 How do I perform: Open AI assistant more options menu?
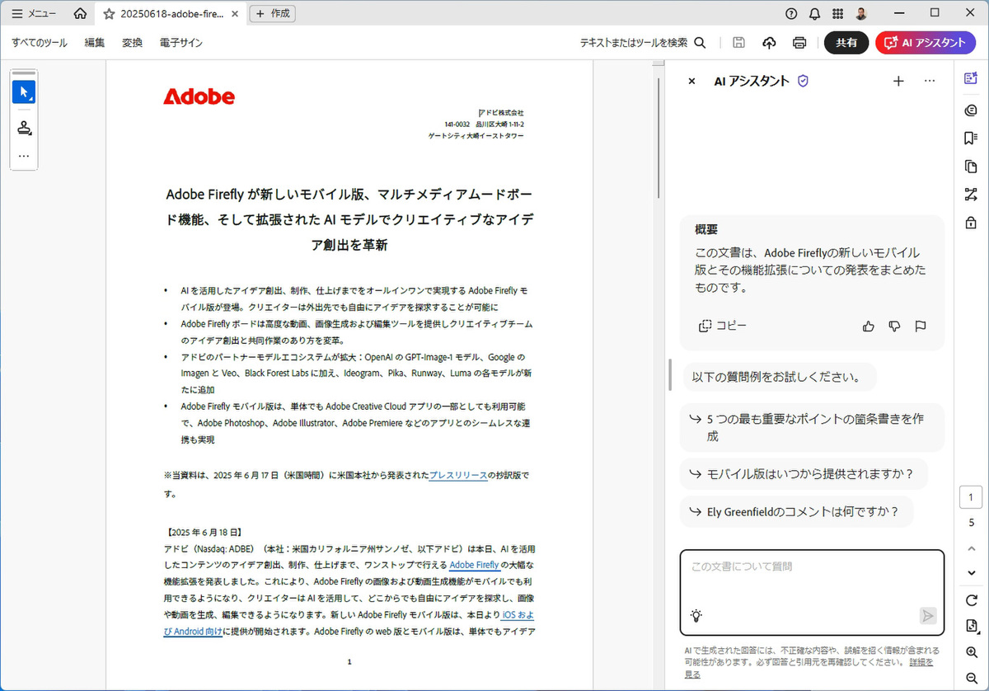pos(930,81)
